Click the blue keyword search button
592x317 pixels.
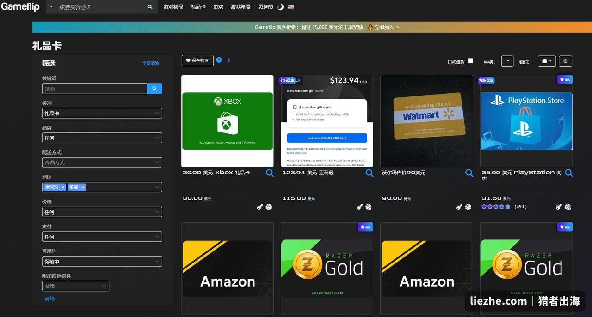click(154, 89)
